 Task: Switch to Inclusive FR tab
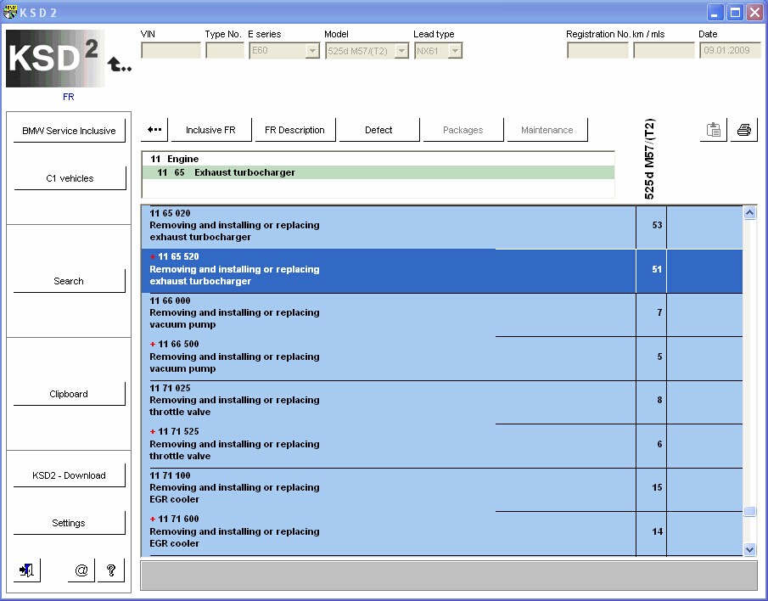tap(210, 130)
